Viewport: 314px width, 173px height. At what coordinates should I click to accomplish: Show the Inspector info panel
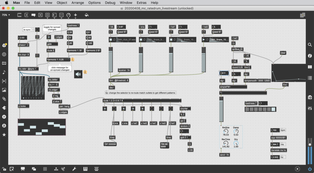[310, 56]
